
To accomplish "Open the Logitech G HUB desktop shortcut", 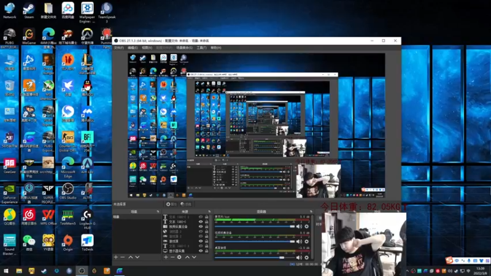I will coord(87,219).
